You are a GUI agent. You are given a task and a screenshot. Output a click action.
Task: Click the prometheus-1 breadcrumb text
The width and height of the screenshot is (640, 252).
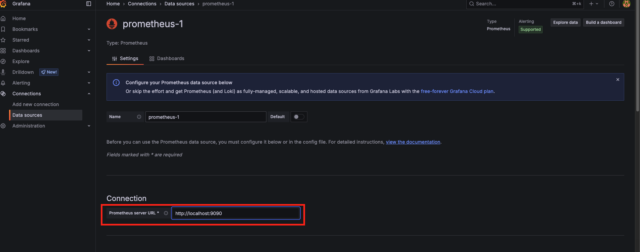218,4
